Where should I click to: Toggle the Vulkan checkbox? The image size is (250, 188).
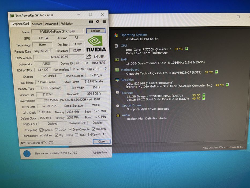[x=42, y=135]
